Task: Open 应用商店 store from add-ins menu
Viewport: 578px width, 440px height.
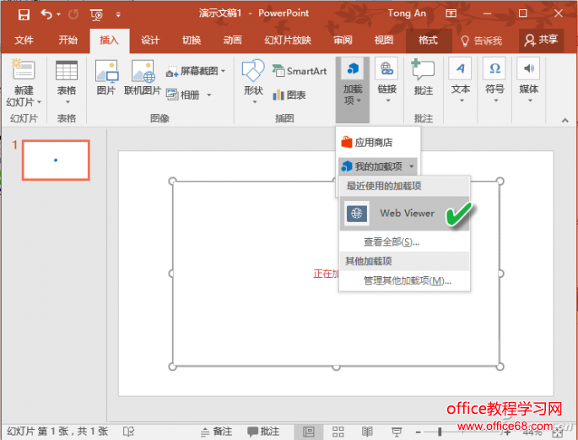Action: point(378,142)
